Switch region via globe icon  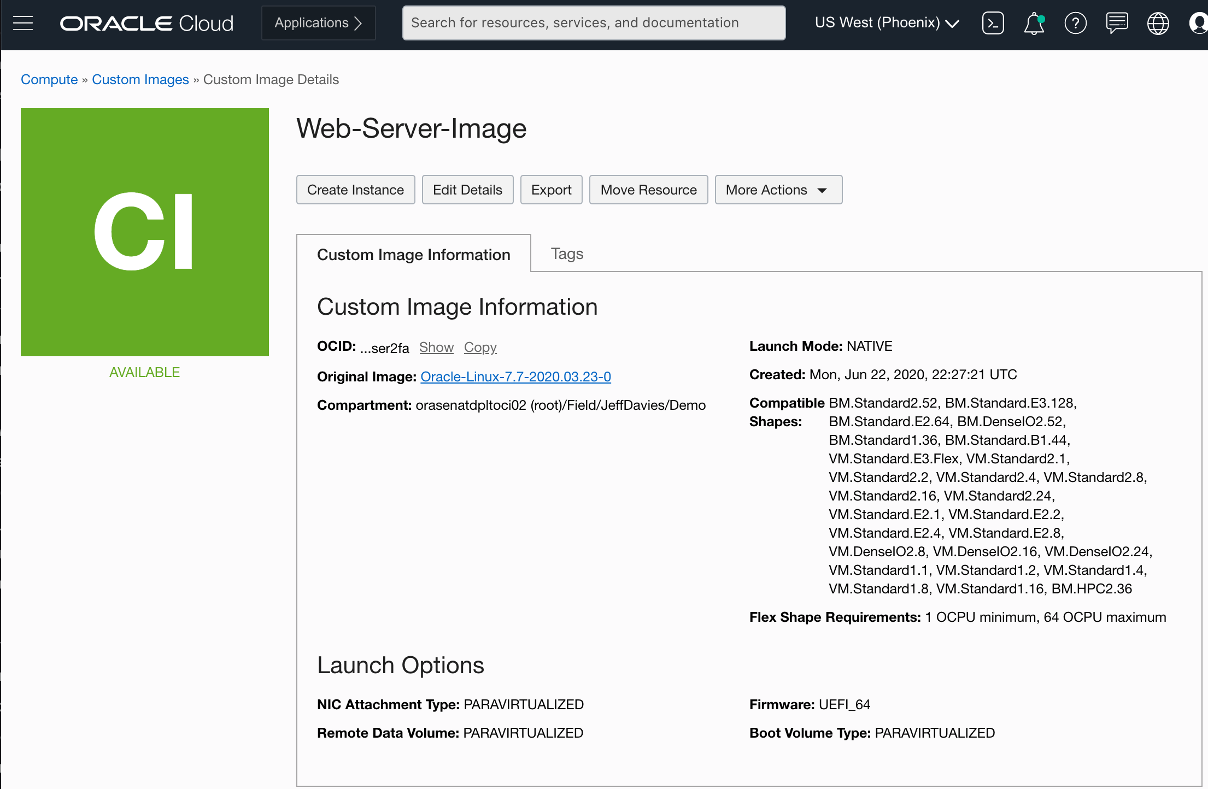[1158, 23]
